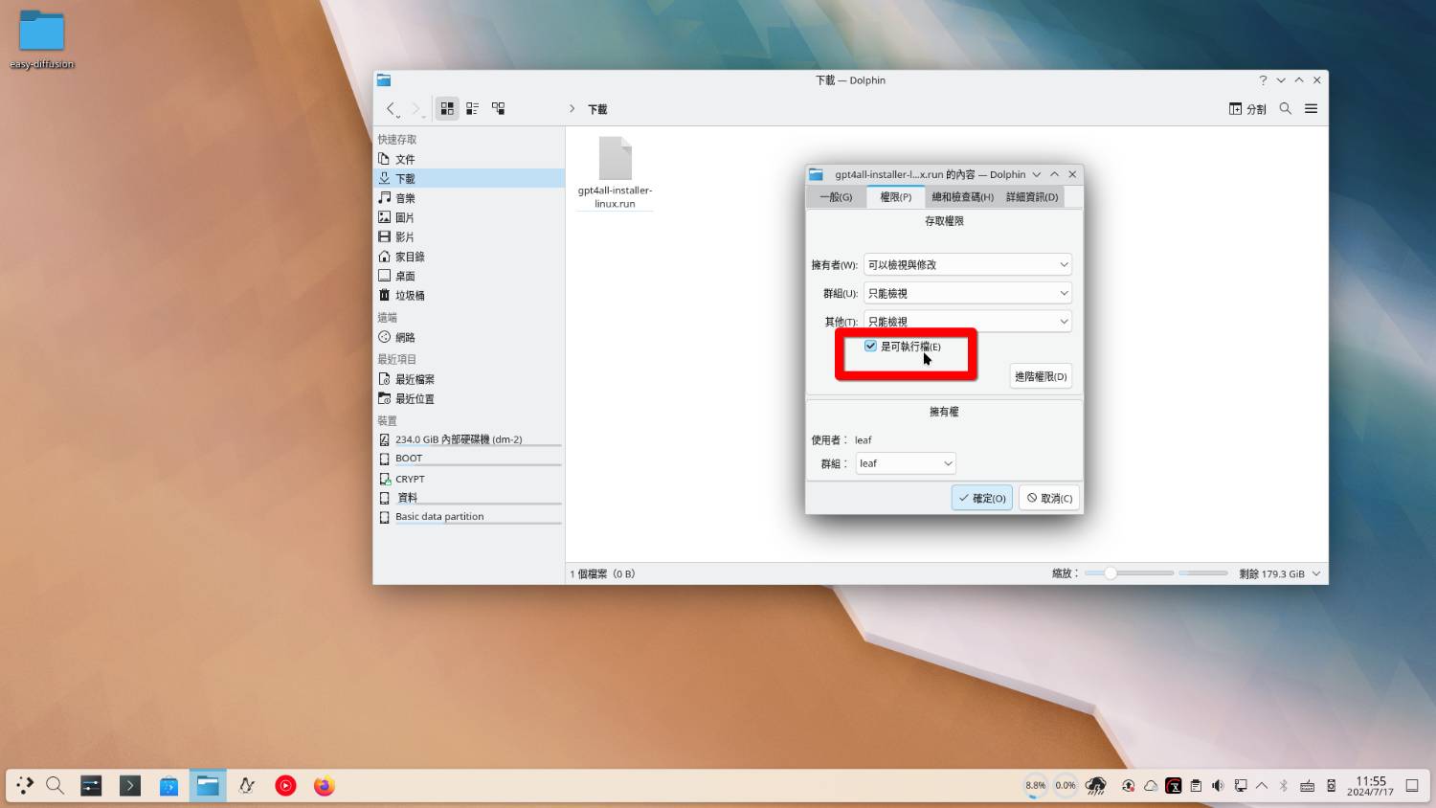Open the 234.0 GiB internal drive
The height and width of the screenshot is (808, 1436).
468,439
